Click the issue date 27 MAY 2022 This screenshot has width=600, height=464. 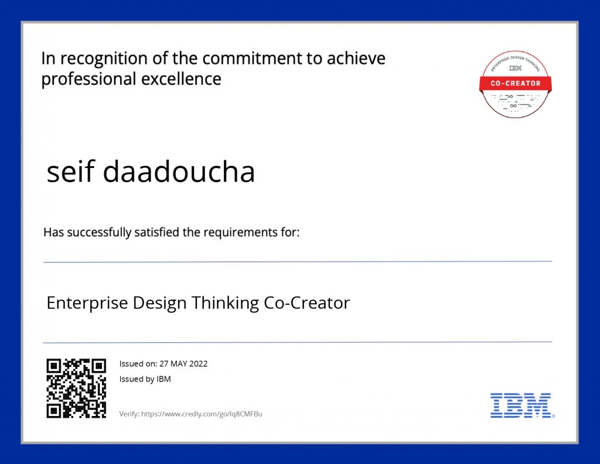pos(183,363)
